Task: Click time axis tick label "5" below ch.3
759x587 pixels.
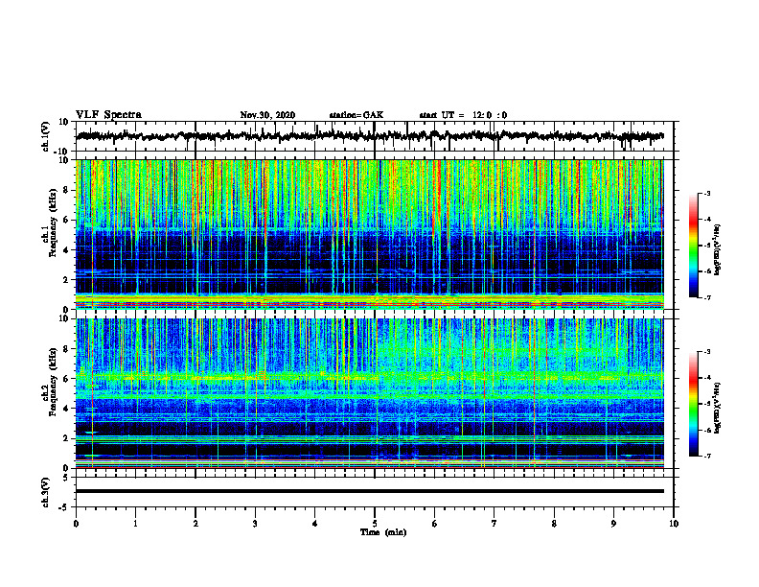Action: click(x=375, y=524)
